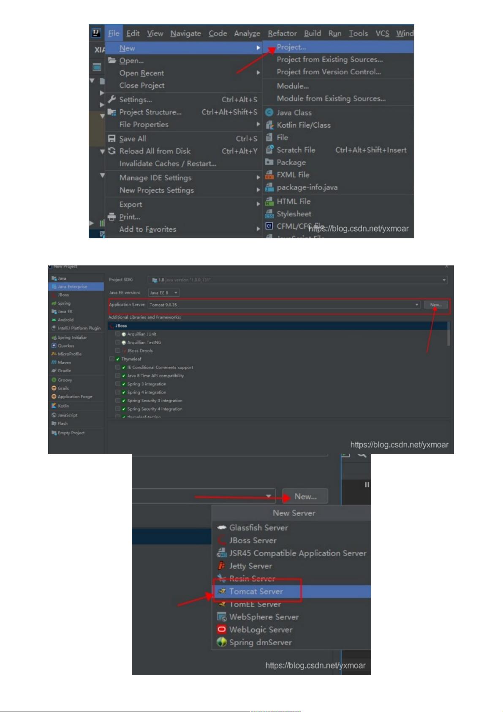Select Java Enterprise in project type list
The image size is (503, 712).
click(x=76, y=286)
